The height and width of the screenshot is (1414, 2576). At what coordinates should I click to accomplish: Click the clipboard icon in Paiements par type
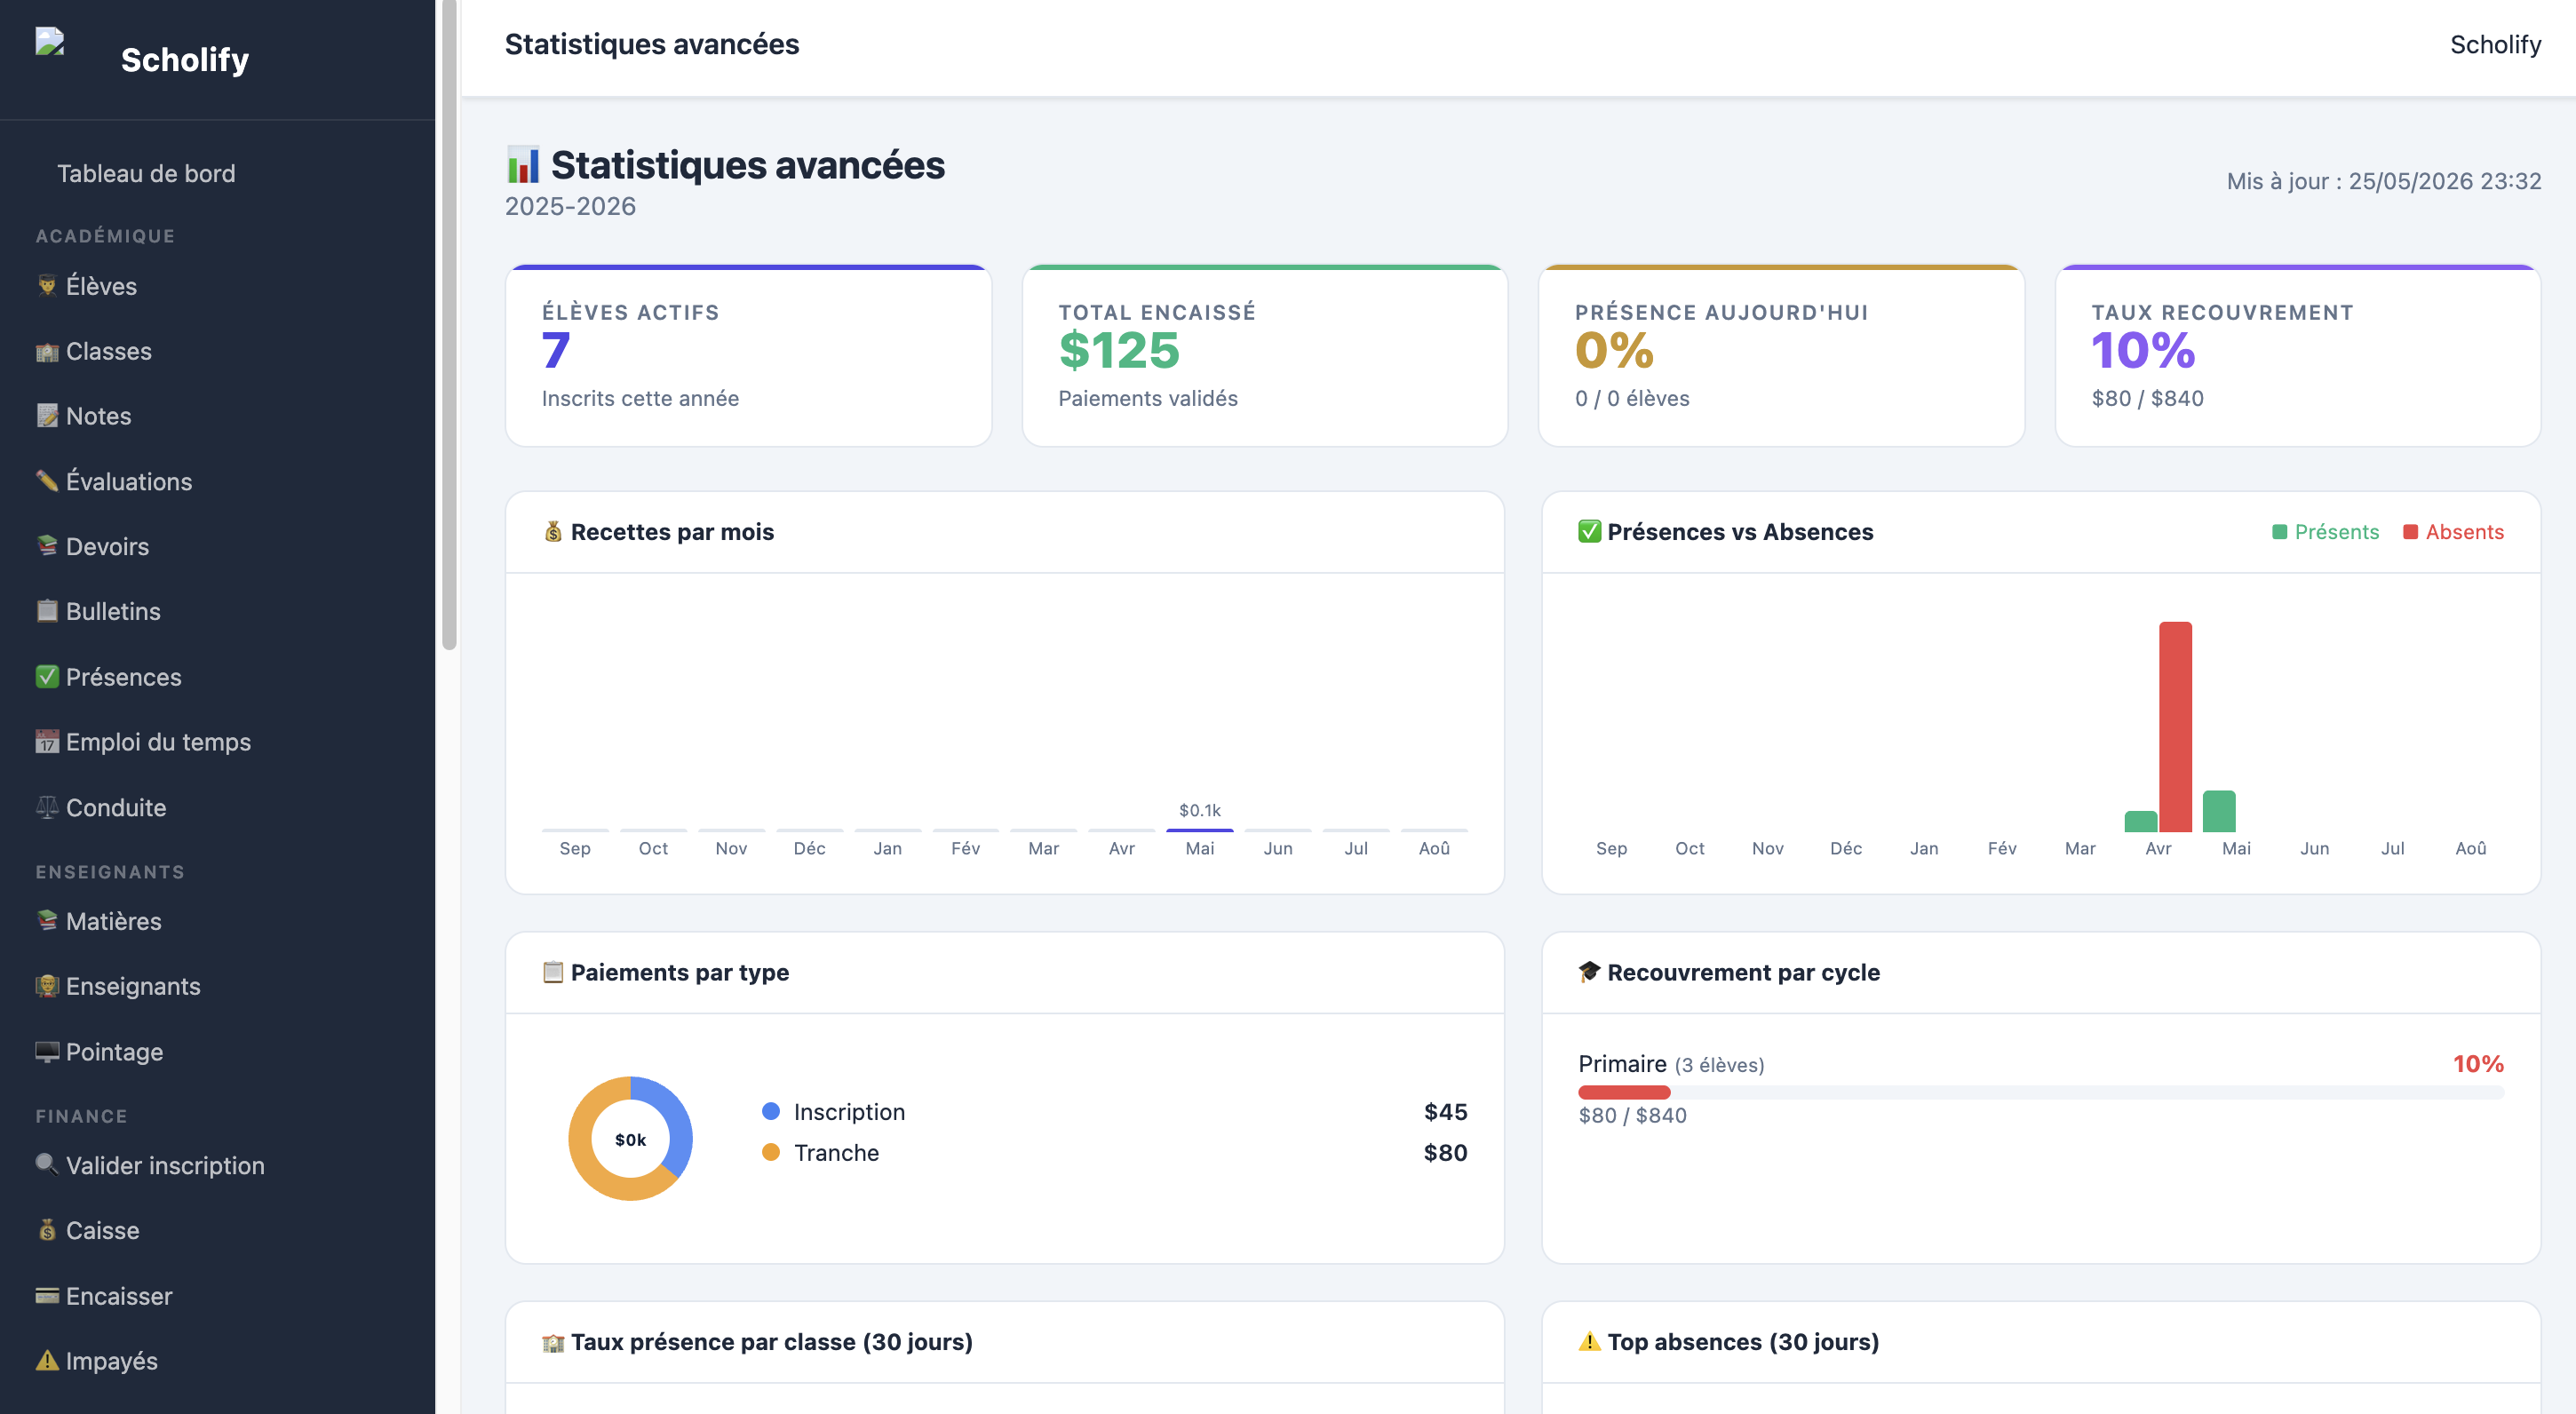[553, 972]
